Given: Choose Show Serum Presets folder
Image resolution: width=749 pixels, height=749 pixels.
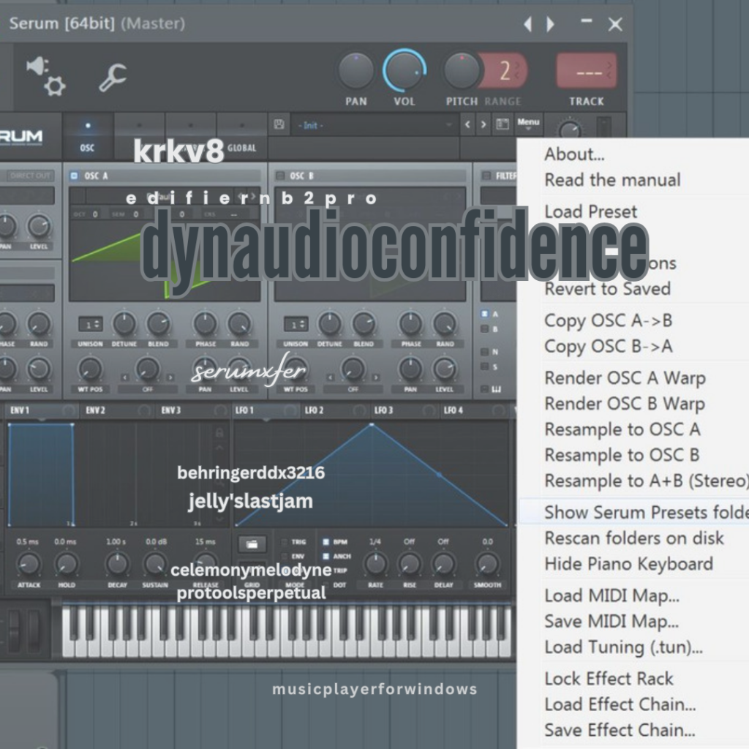Looking at the screenshot, I should click(x=633, y=513).
